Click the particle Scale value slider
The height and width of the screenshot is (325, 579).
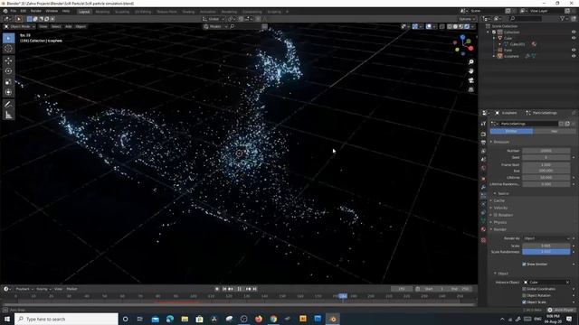[x=546, y=246]
